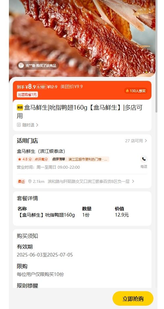Expand the 随时退 refund policy chevron
This screenshot has width=164, height=309.
(37, 125)
